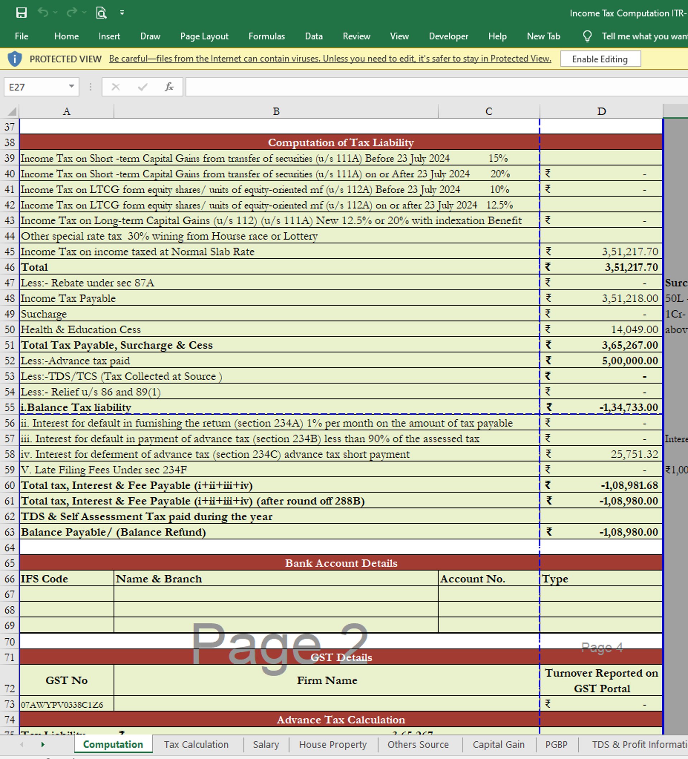The image size is (688, 759).
Task: Click inside the formula bar input
Action: pos(433,87)
